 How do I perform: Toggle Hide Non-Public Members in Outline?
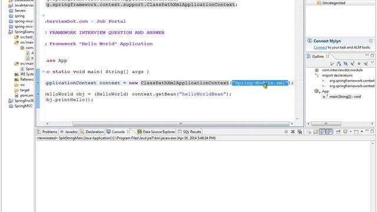359,64
